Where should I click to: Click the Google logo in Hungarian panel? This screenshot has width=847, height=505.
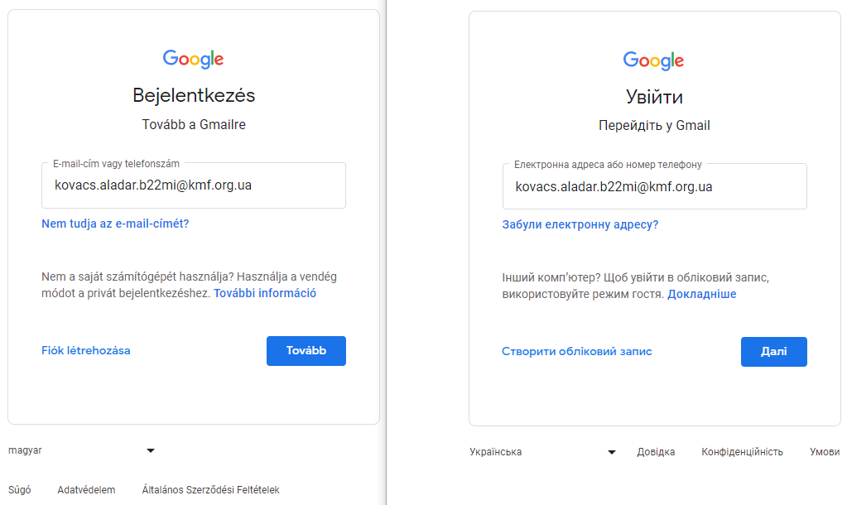click(193, 59)
